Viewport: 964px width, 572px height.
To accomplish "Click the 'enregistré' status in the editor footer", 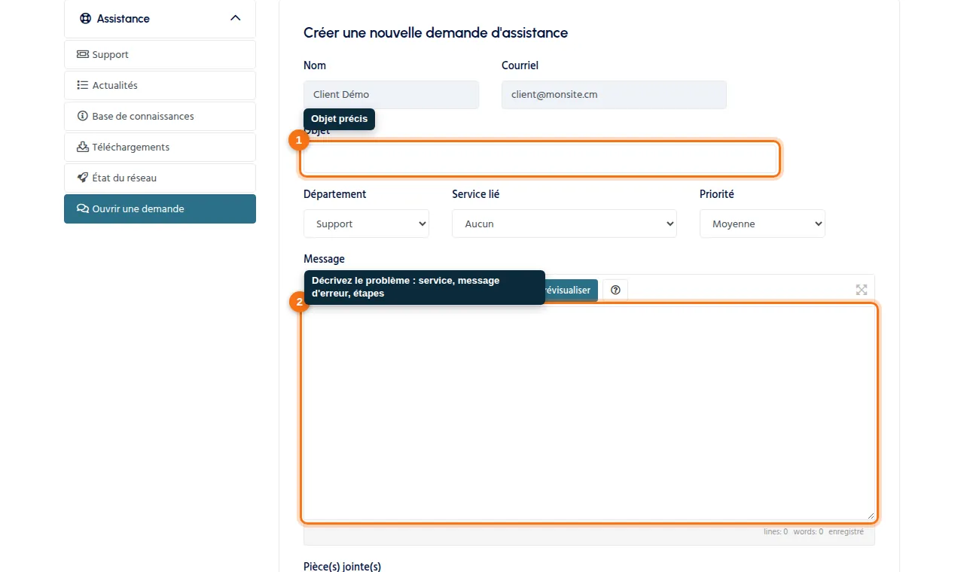I will click(x=847, y=531).
